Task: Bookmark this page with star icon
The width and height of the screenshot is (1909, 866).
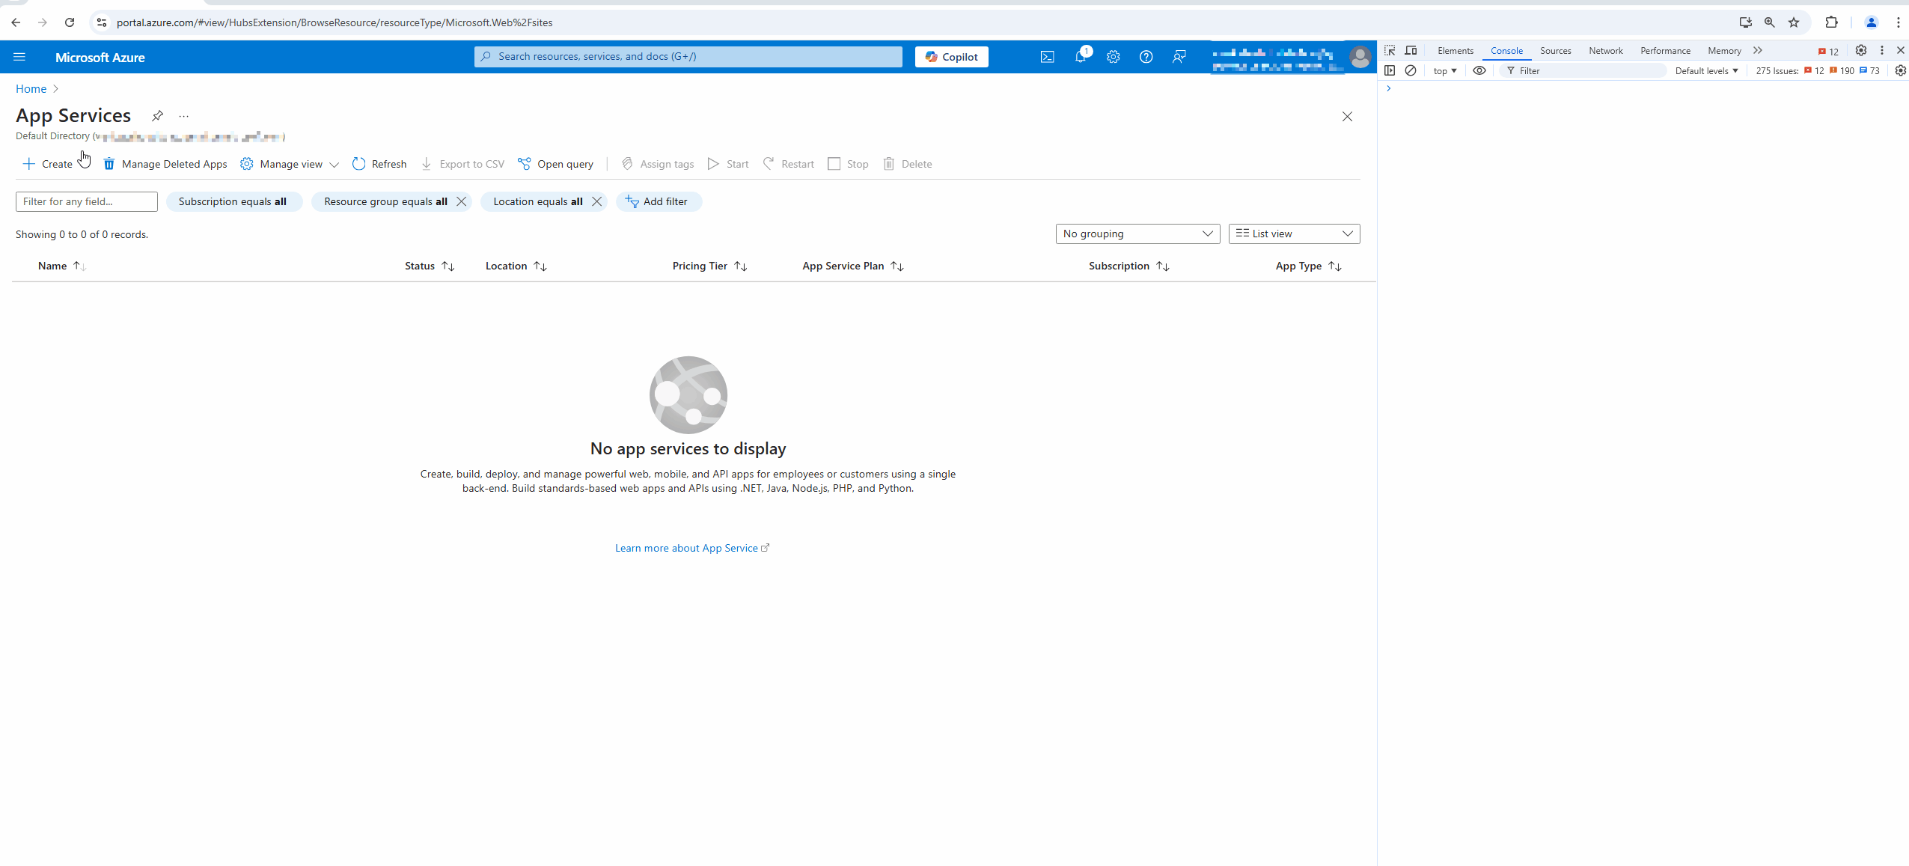Action: click(x=1794, y=22)
